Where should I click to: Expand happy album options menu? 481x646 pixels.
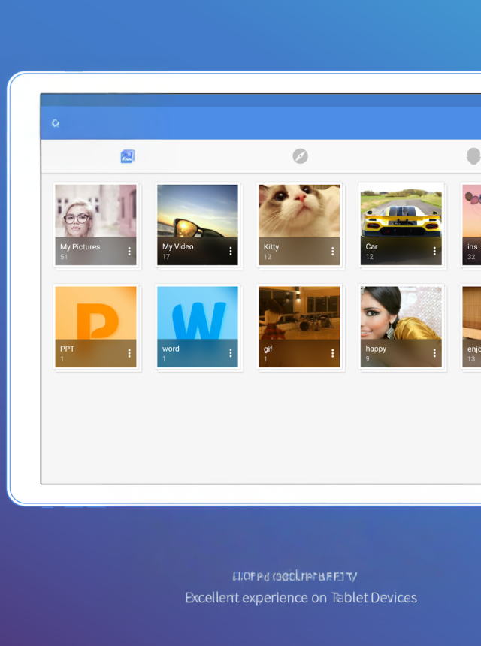(434, 353)
